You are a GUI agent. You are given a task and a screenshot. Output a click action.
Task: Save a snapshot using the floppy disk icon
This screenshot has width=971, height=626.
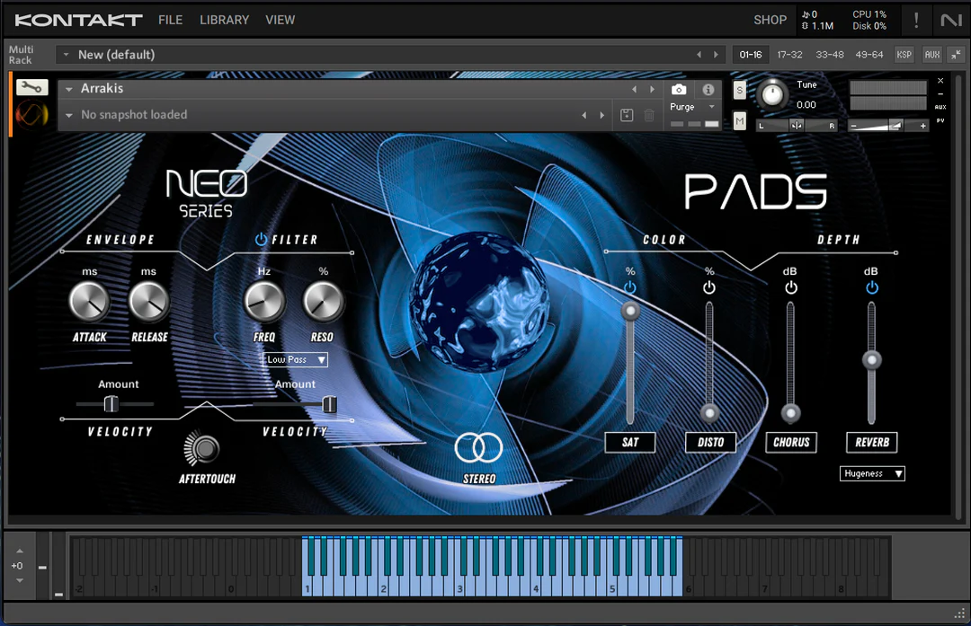627,115
